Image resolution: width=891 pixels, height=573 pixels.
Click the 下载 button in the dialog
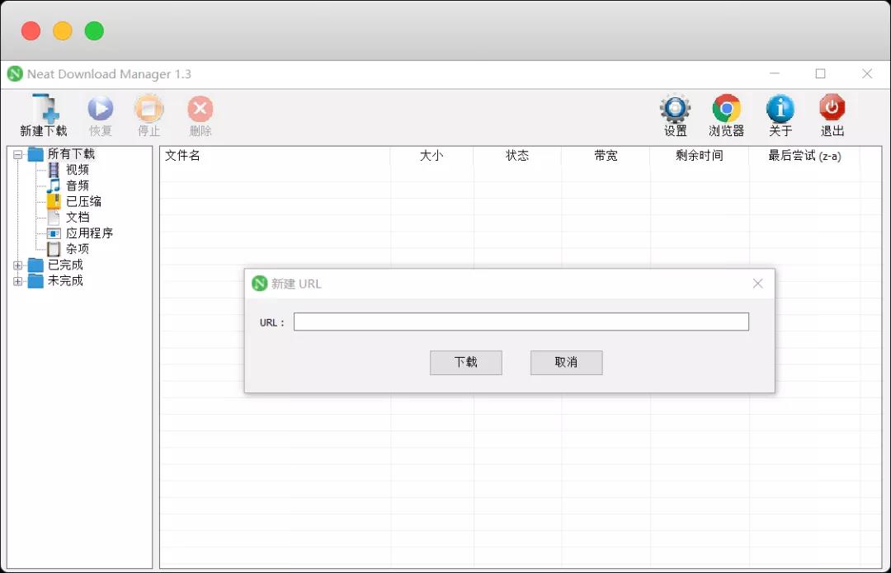(465, 362)
